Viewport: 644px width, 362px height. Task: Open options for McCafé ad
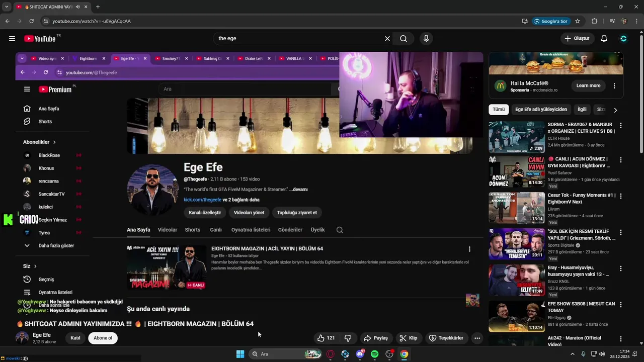[x=614, y=86]
